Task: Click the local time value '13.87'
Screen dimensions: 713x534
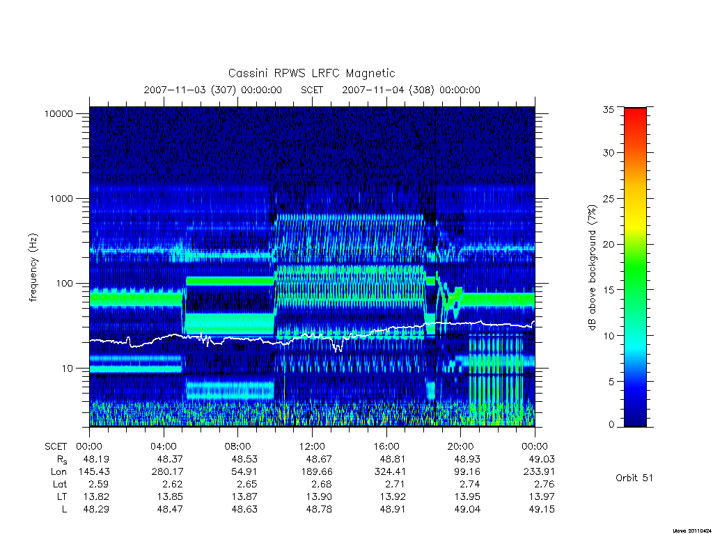Action: pyautogui.click(x=244, y=496)
